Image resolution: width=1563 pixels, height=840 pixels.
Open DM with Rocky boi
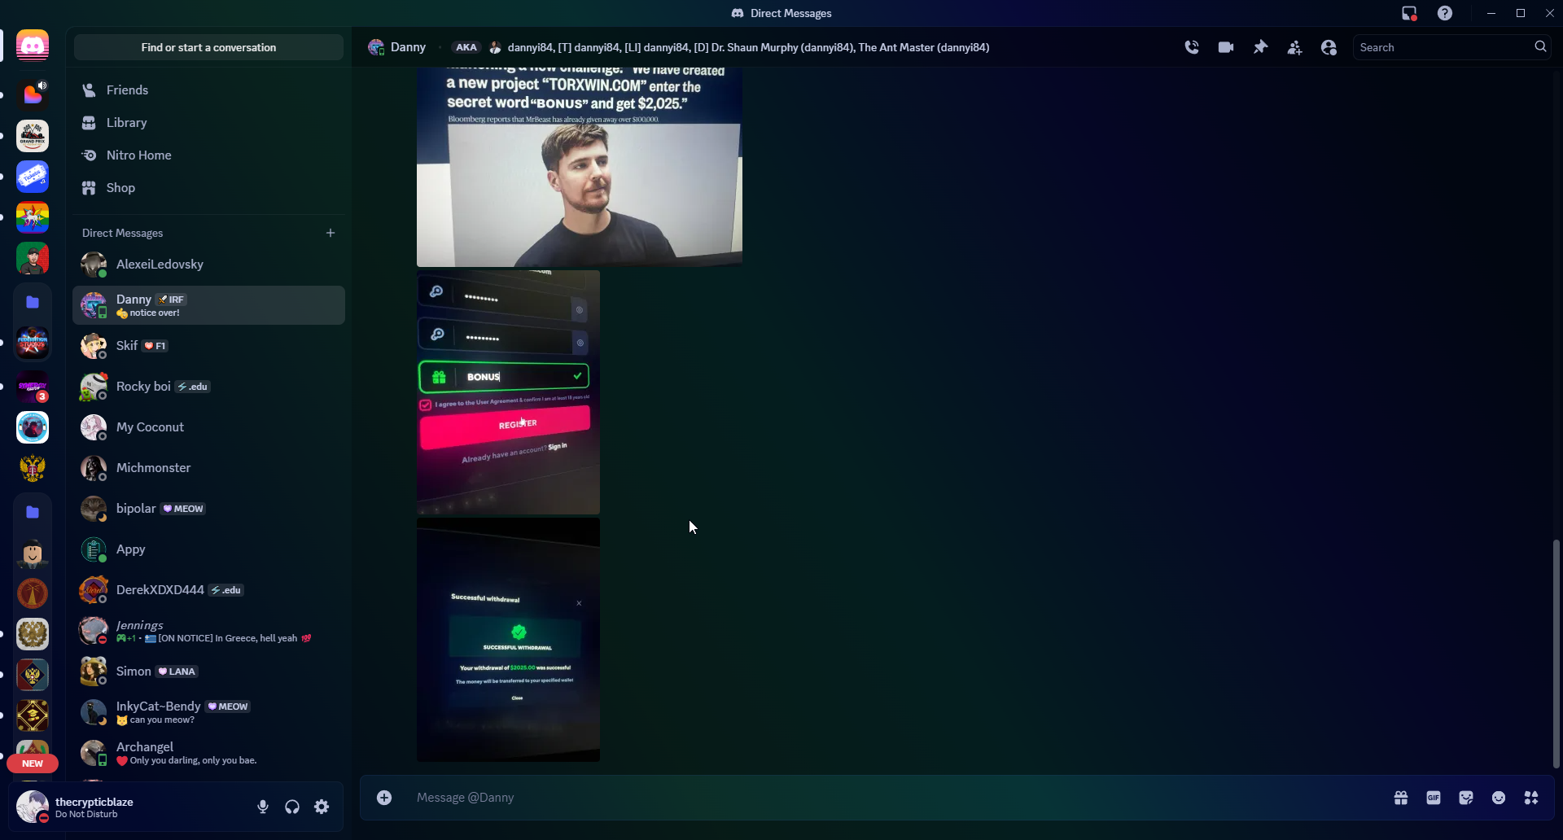[208, 387]
